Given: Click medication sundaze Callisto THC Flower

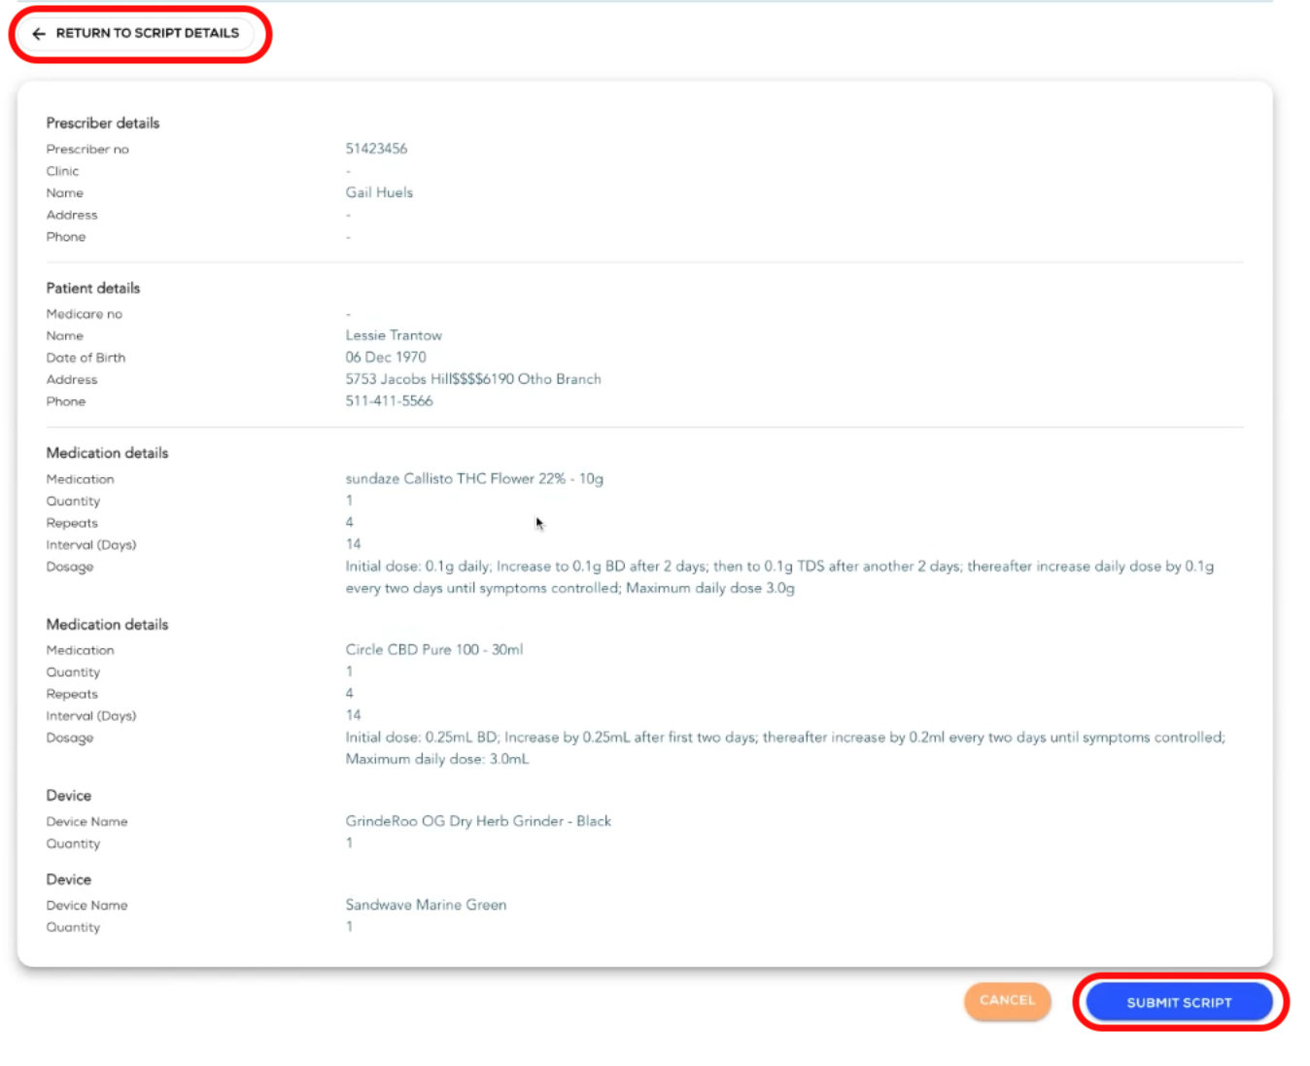Looking at the screenshot, I should coord(474,479).
